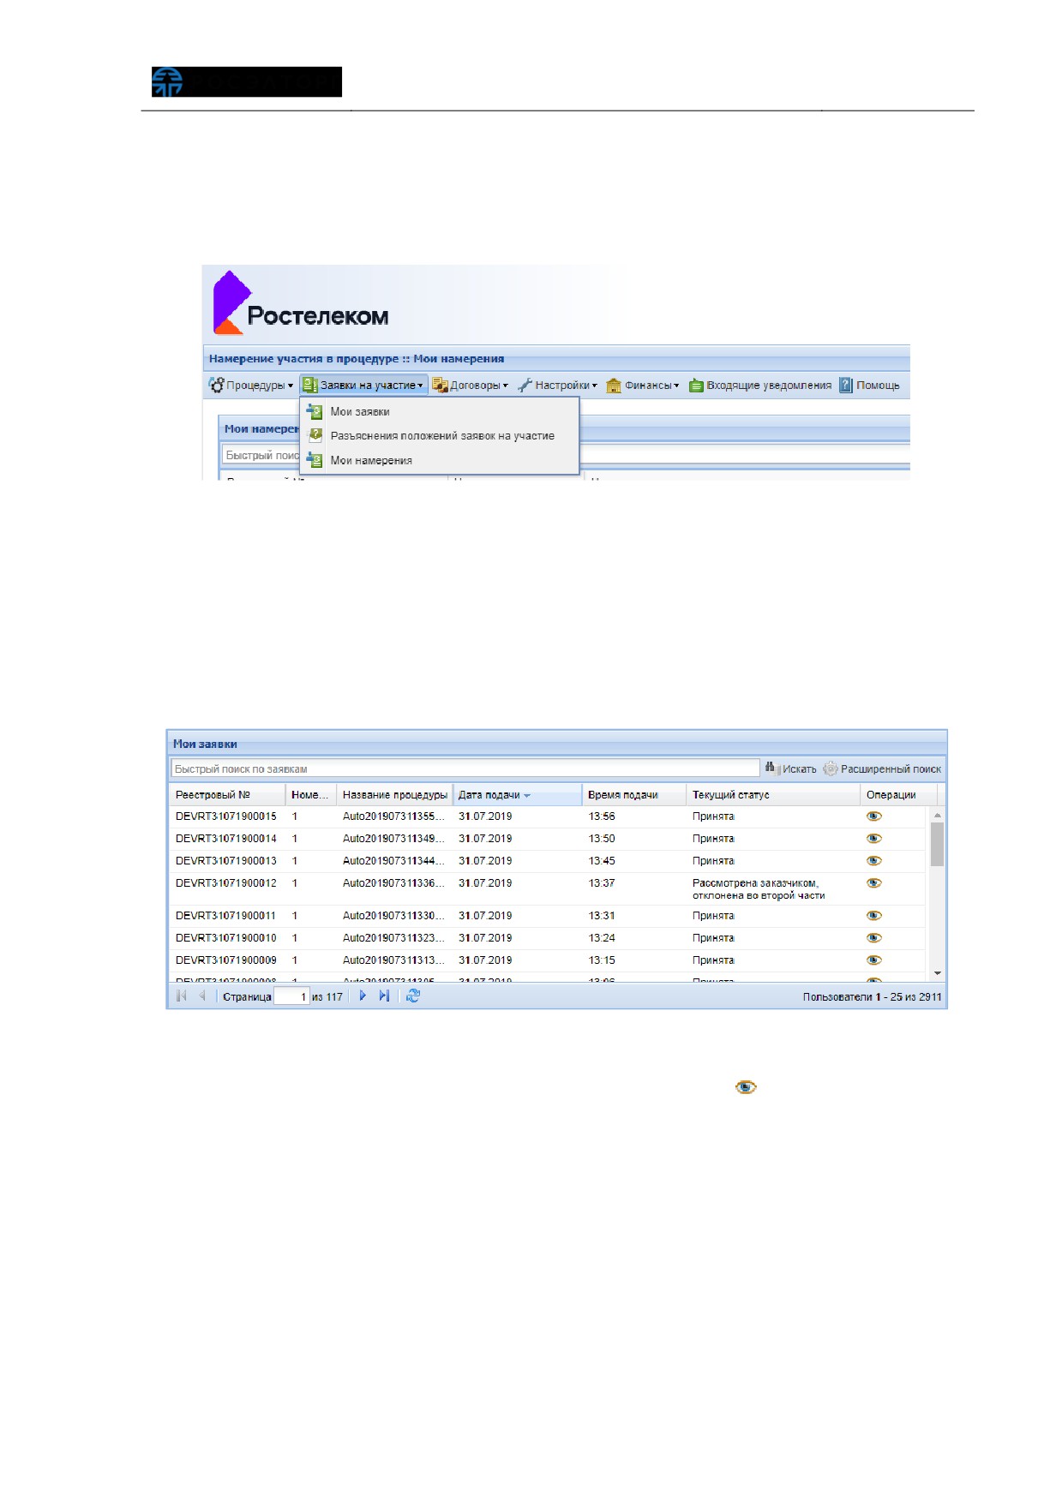
Task: Click the binoculars icon beside Искать
Action: tap(771, 768)
